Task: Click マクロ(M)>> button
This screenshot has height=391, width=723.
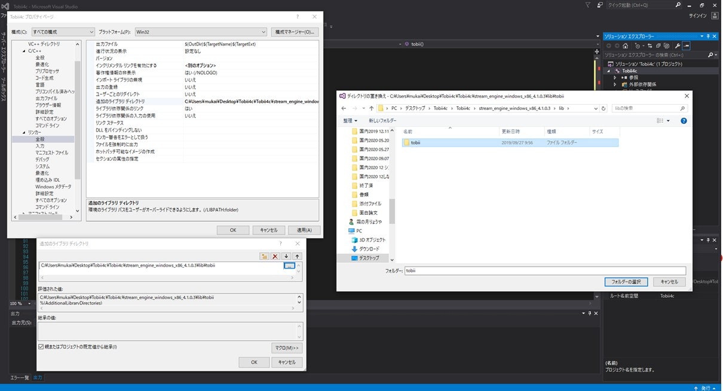Action: tap(287, 348)
